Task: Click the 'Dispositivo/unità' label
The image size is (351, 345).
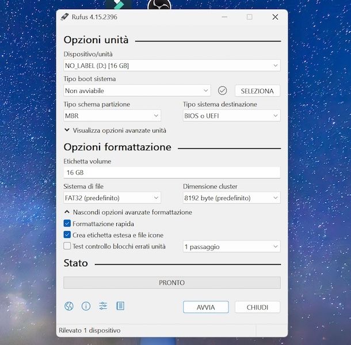Action: coord(88,54)
